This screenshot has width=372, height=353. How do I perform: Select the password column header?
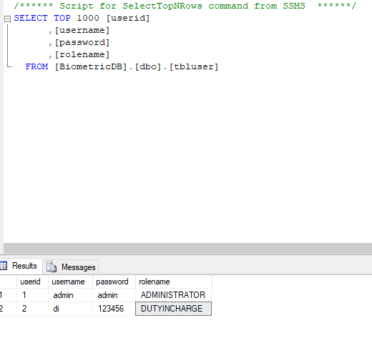click(114, 282)
